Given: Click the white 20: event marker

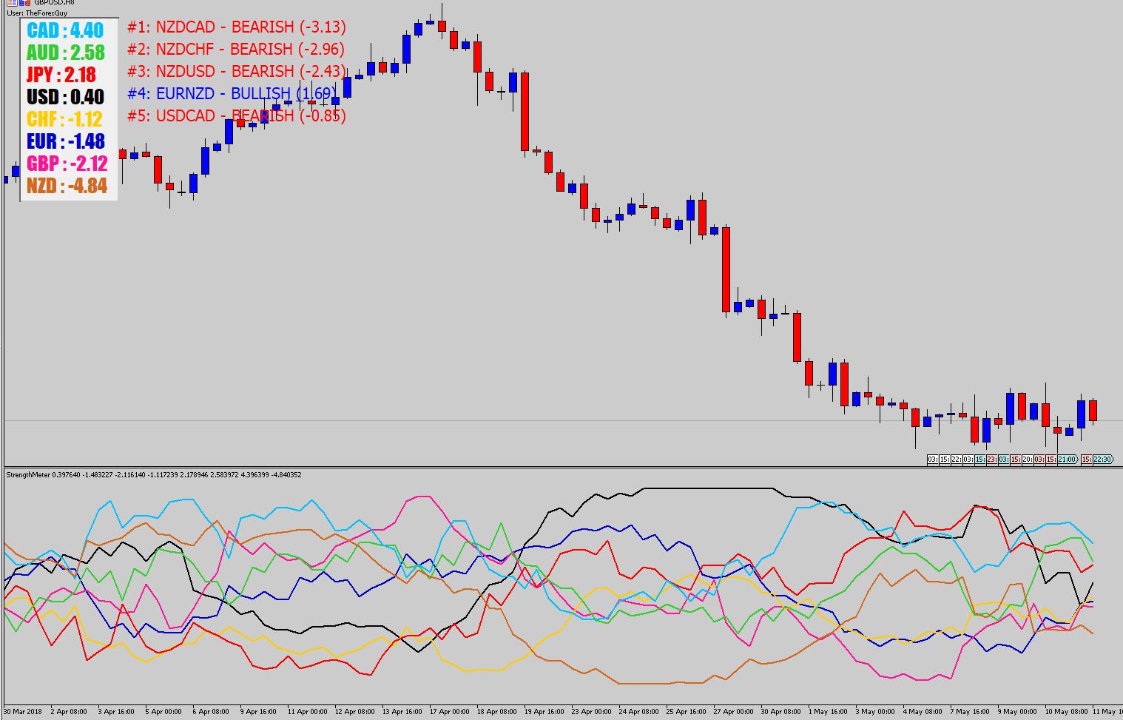Looking at the screenshot, I should pyautogui.click(x=1028, y=460).
